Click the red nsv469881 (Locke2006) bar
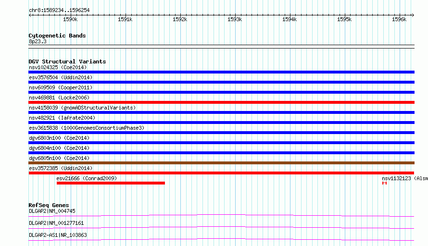Screen dimensions: 428x246 221,102
